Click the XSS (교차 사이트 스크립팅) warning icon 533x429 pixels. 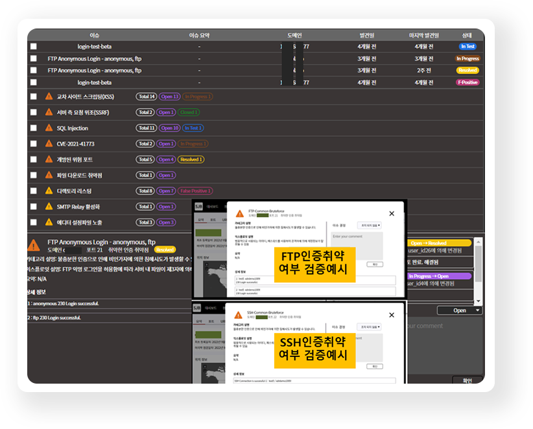(49, 97)
